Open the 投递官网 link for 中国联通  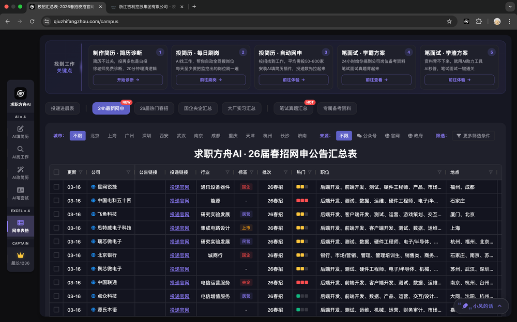click(x=179, y=282)
